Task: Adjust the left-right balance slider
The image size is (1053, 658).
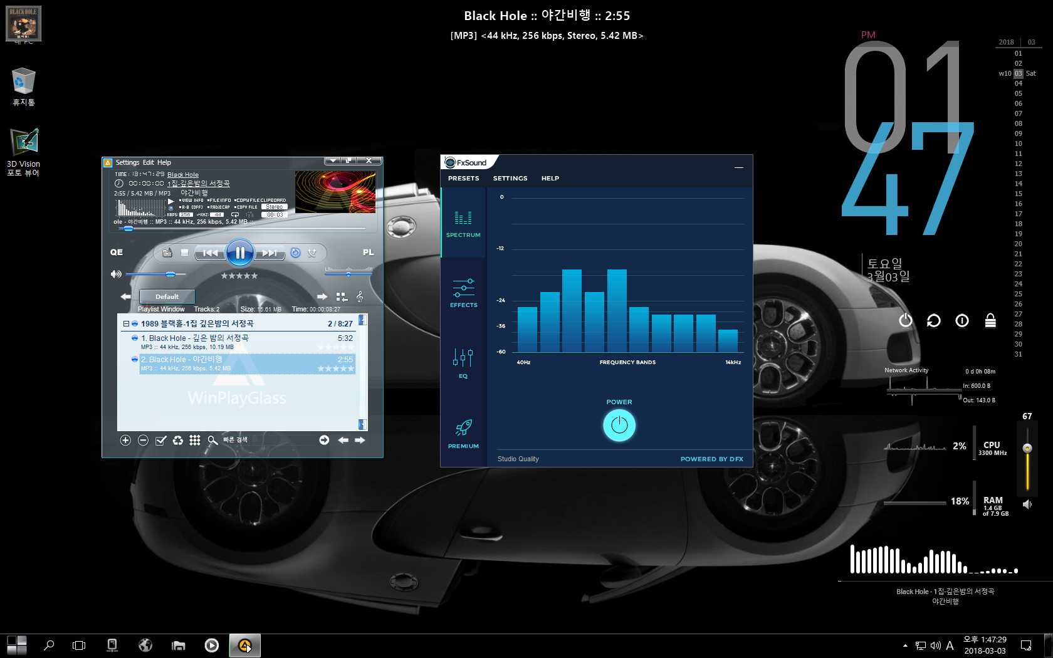Action: (348, 274)
